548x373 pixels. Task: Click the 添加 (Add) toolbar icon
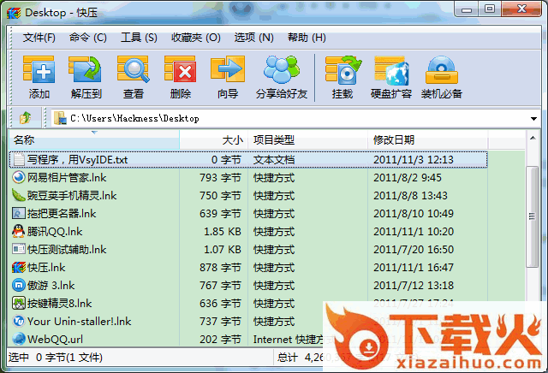[39, 69]
